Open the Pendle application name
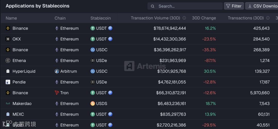 (19, 82)
